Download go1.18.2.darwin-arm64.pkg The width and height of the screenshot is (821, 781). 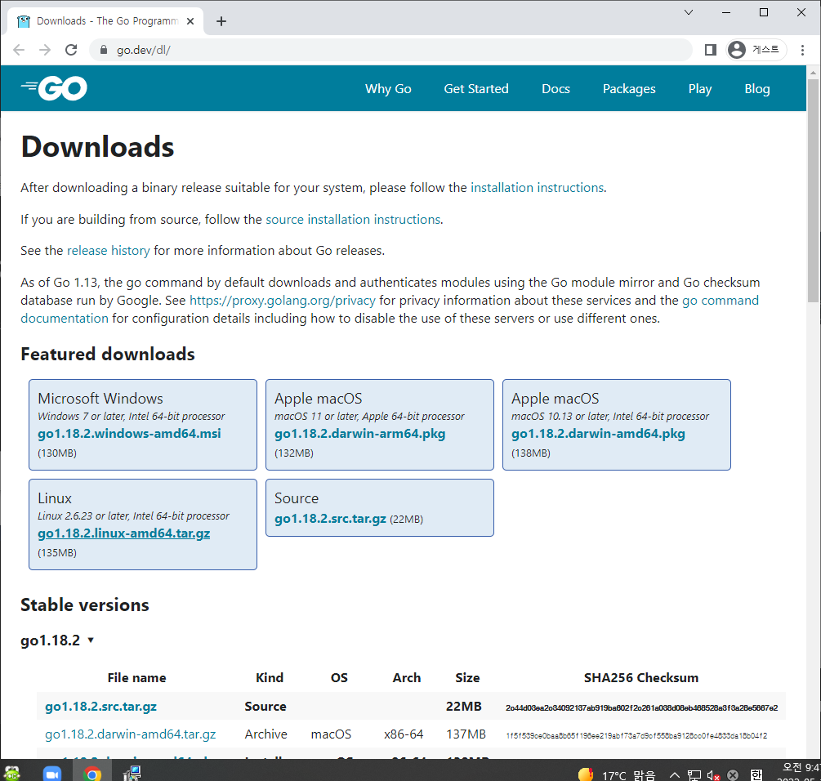click(x=359, y=434)
